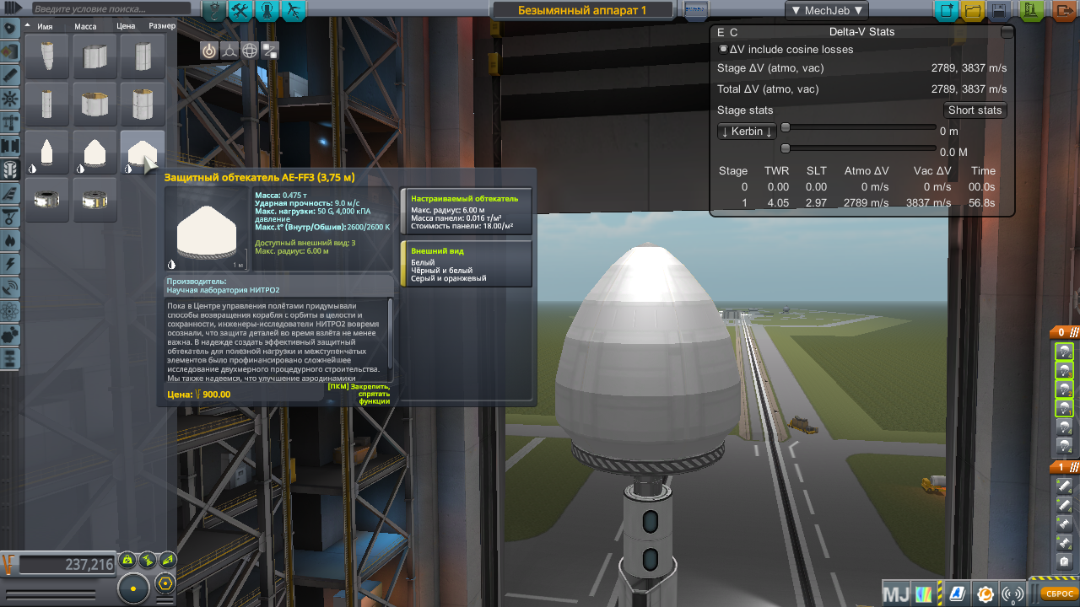Toggle symmetry mode circular button
This screenshot has width=1080, height=607.
(x=134, y=587)
